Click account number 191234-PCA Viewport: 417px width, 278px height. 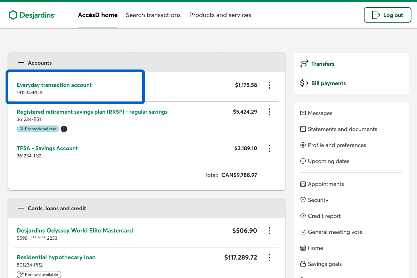pos(30,93)
